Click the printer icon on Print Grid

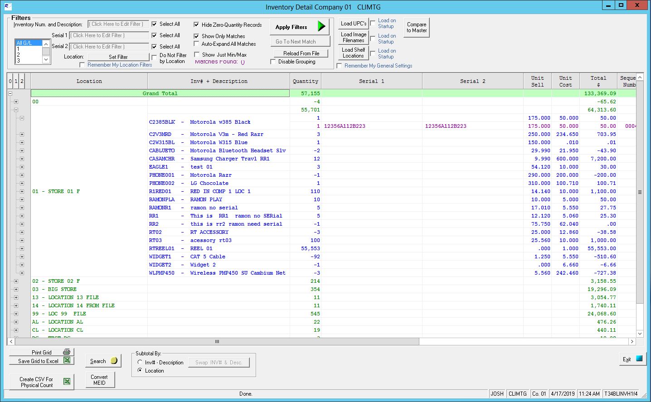click(x=67, y=352)
